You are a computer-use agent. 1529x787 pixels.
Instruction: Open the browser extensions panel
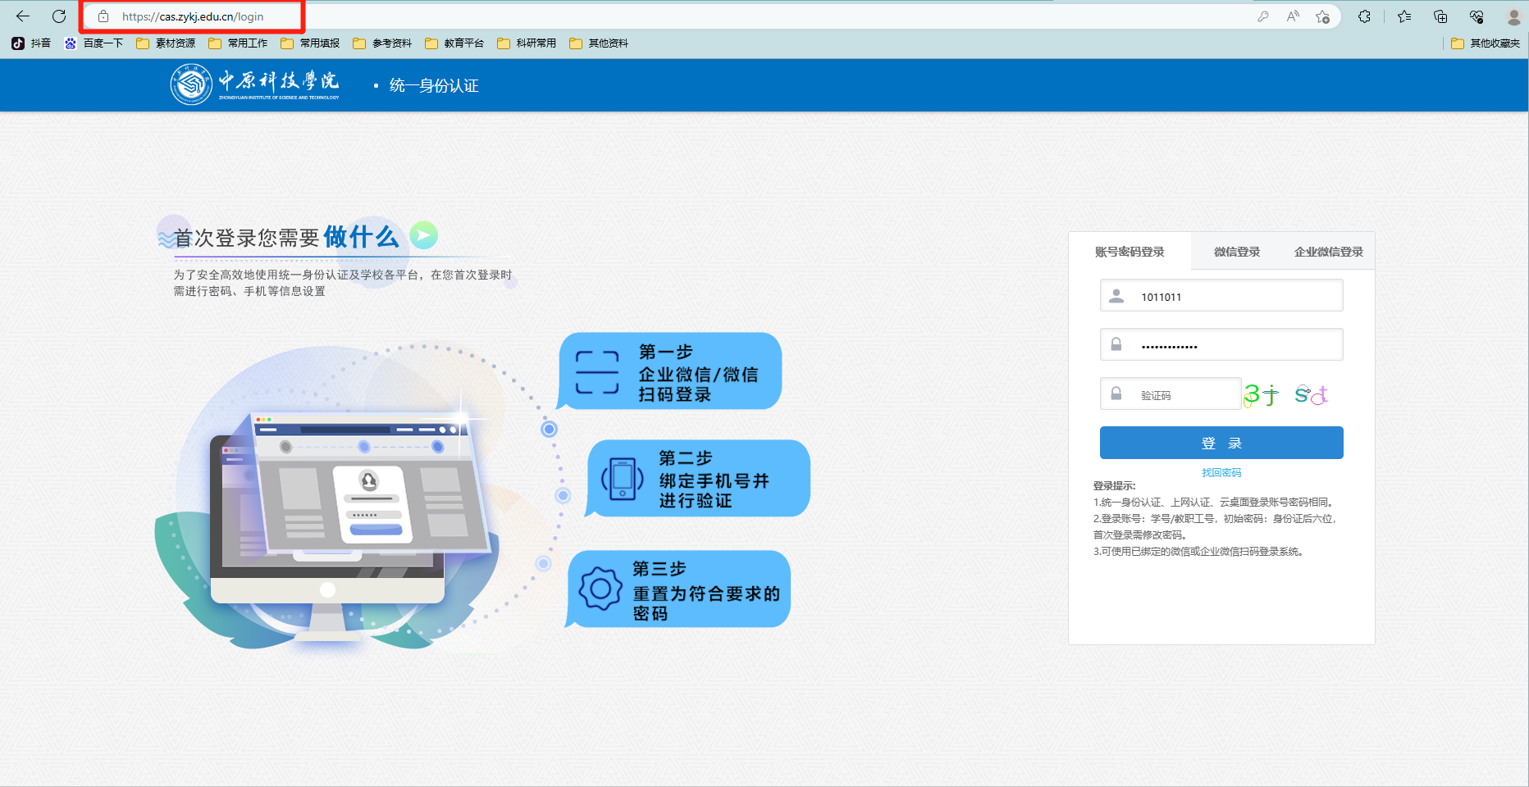click(1365, 16)
